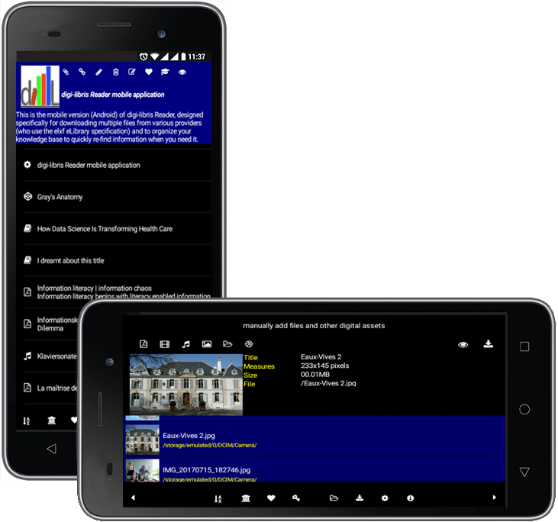Tap the large Eaux-Vives house preview image

click(185, 385)
